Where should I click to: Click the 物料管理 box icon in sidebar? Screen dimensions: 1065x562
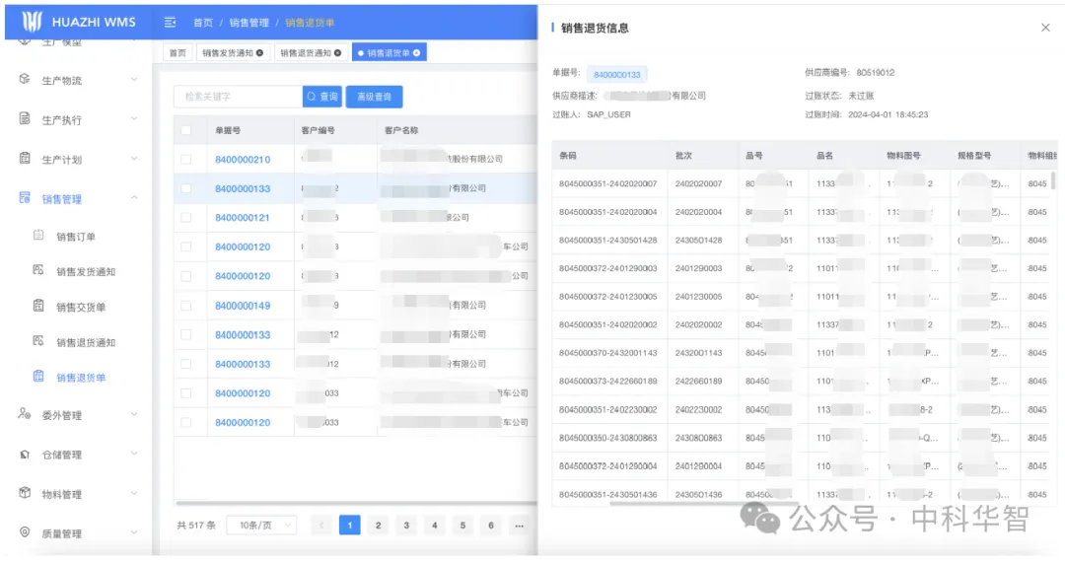coord(25,493)
